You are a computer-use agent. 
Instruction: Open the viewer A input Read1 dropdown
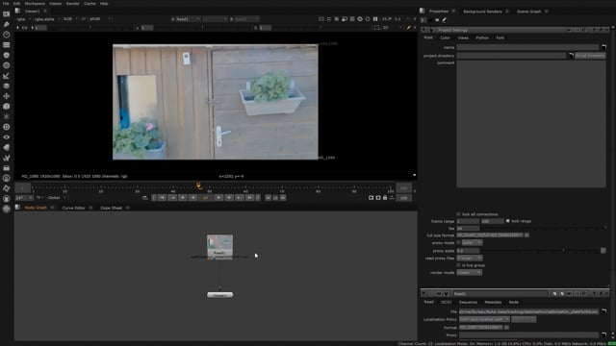(x=188, y=19)
